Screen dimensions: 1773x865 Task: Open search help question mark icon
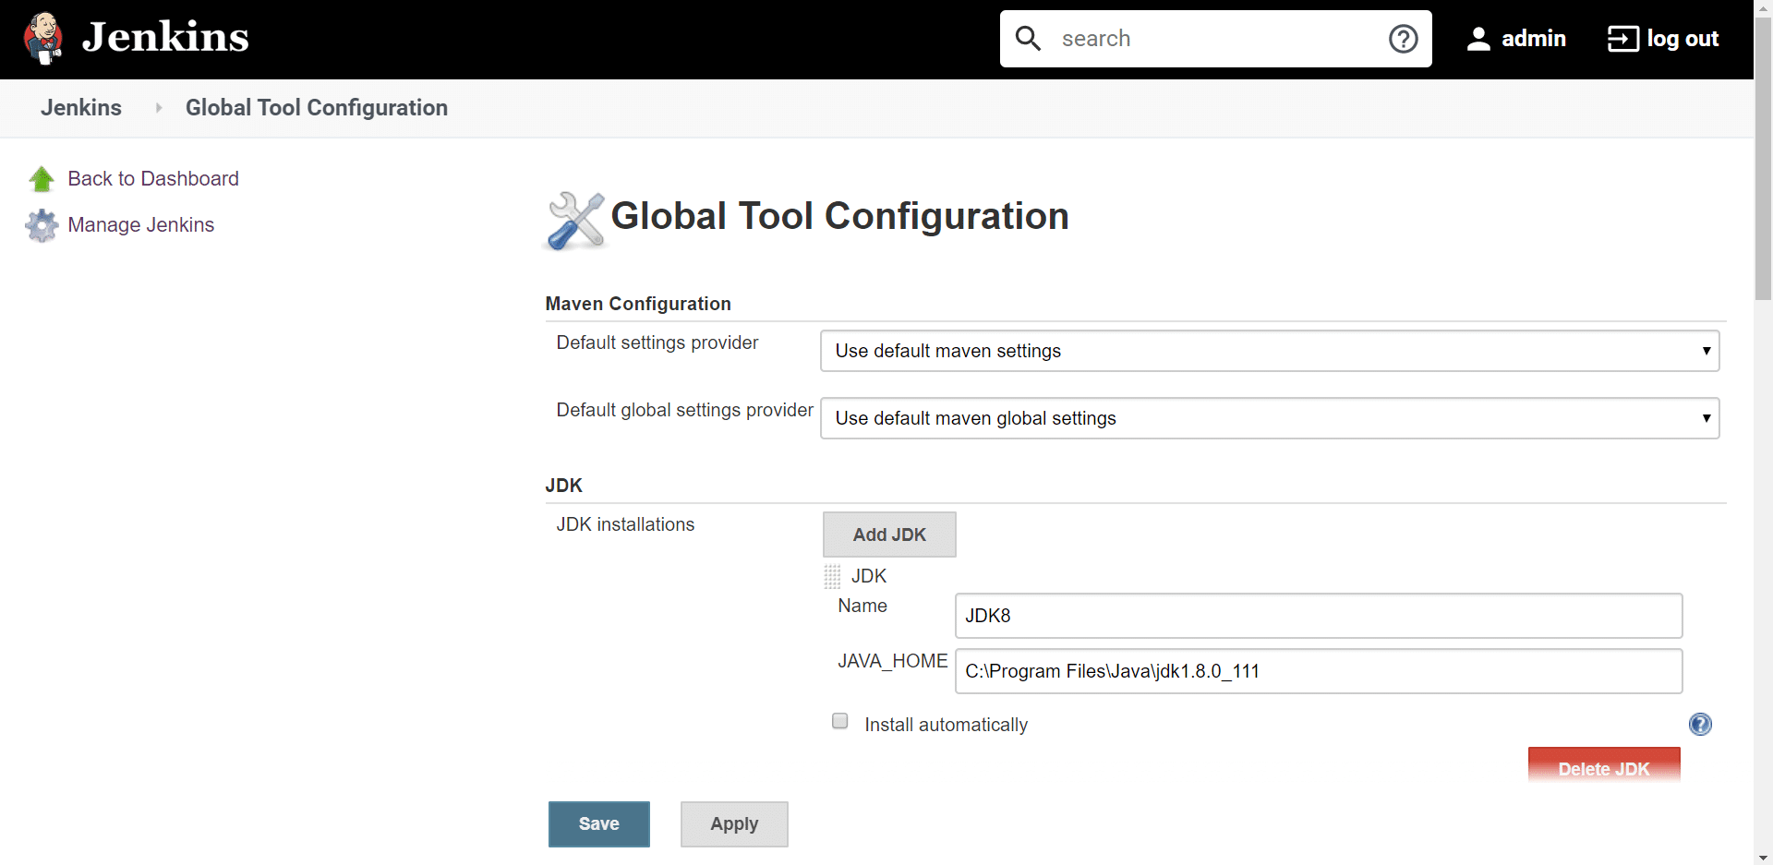[1403, 39]
